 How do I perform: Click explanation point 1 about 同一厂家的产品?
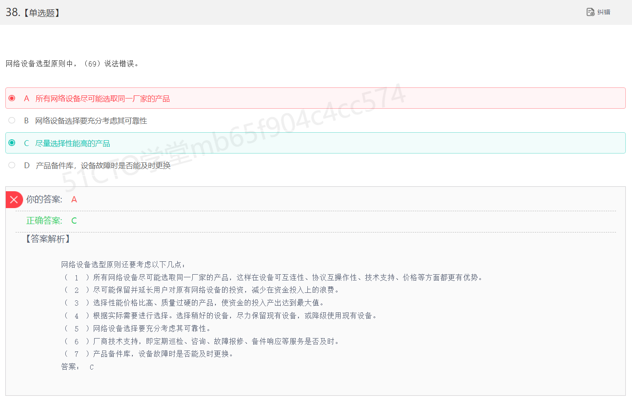pos(273,277)
